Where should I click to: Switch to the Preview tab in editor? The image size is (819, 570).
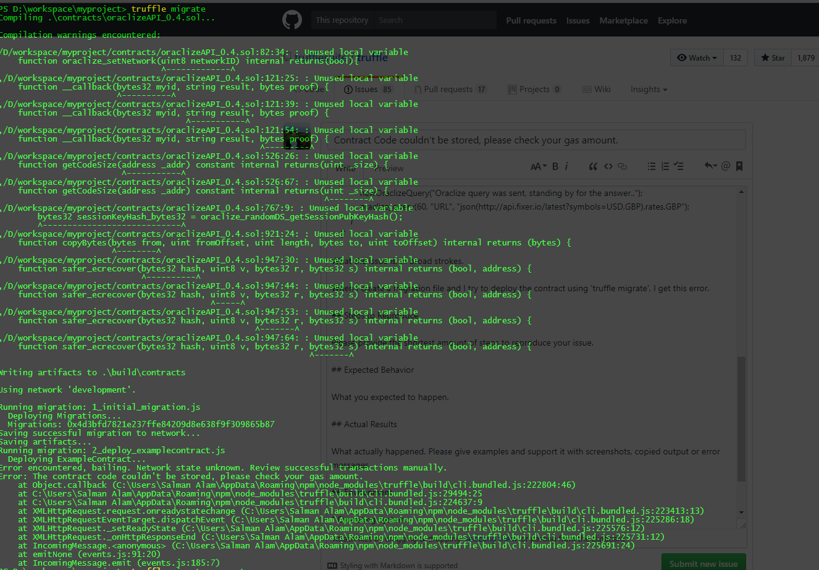tap(388, 168)
